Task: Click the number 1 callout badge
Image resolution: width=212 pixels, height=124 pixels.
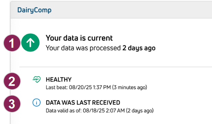Action: point(12,43)
